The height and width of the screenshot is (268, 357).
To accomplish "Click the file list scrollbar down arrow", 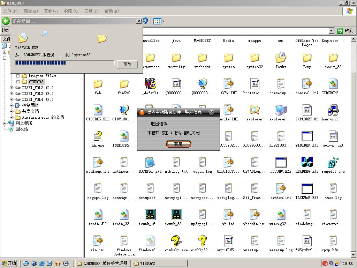I will (354, 254).
